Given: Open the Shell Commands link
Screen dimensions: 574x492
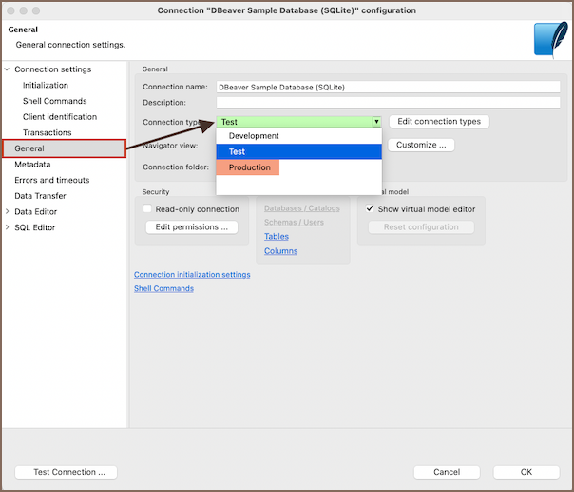Looking at the screenshot, I should coord(163,288).
